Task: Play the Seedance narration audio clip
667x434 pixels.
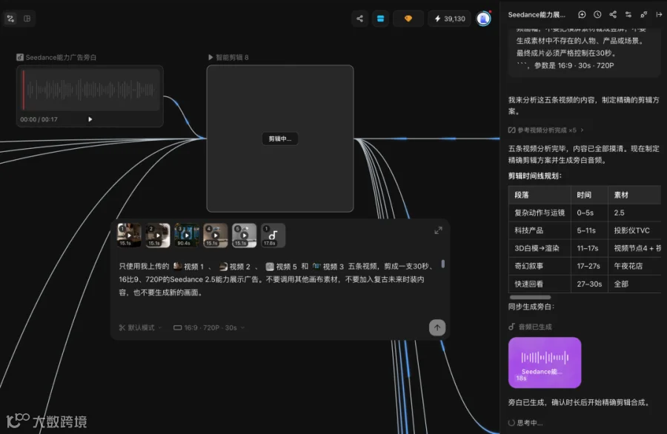Action: click(90, 119)
